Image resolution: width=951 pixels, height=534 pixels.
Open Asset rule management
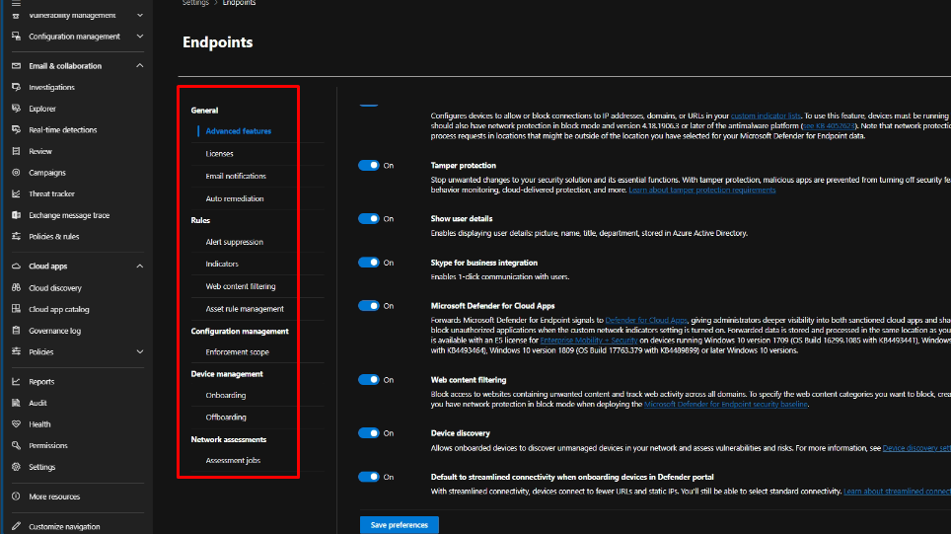point(245,309)
